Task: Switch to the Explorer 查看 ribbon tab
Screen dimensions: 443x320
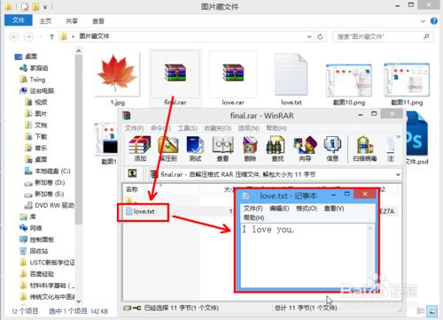Action: [98, 21]
